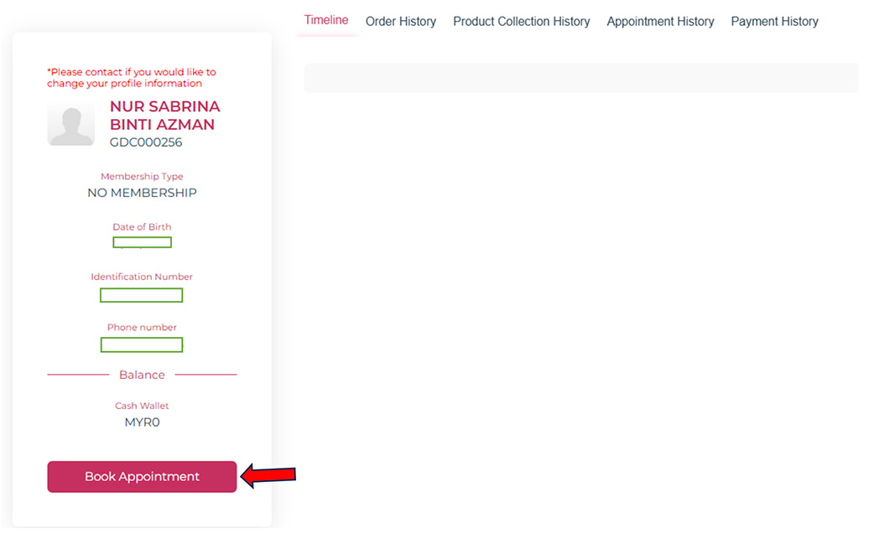Select the Product Collection History tab
This screenshot has width=869, height=544.
521,22
